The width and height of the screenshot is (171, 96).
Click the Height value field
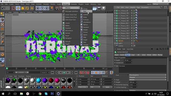pos(133,82)
